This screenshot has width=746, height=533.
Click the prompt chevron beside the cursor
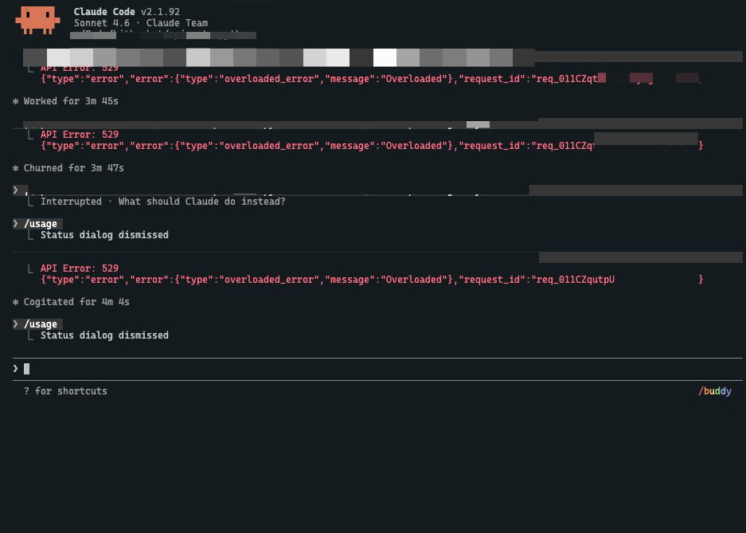click(x=16, y=368)
